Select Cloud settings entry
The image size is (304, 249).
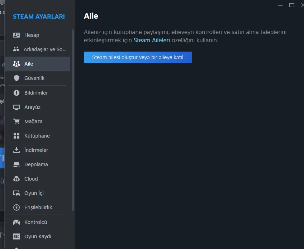tap(37, 179)
